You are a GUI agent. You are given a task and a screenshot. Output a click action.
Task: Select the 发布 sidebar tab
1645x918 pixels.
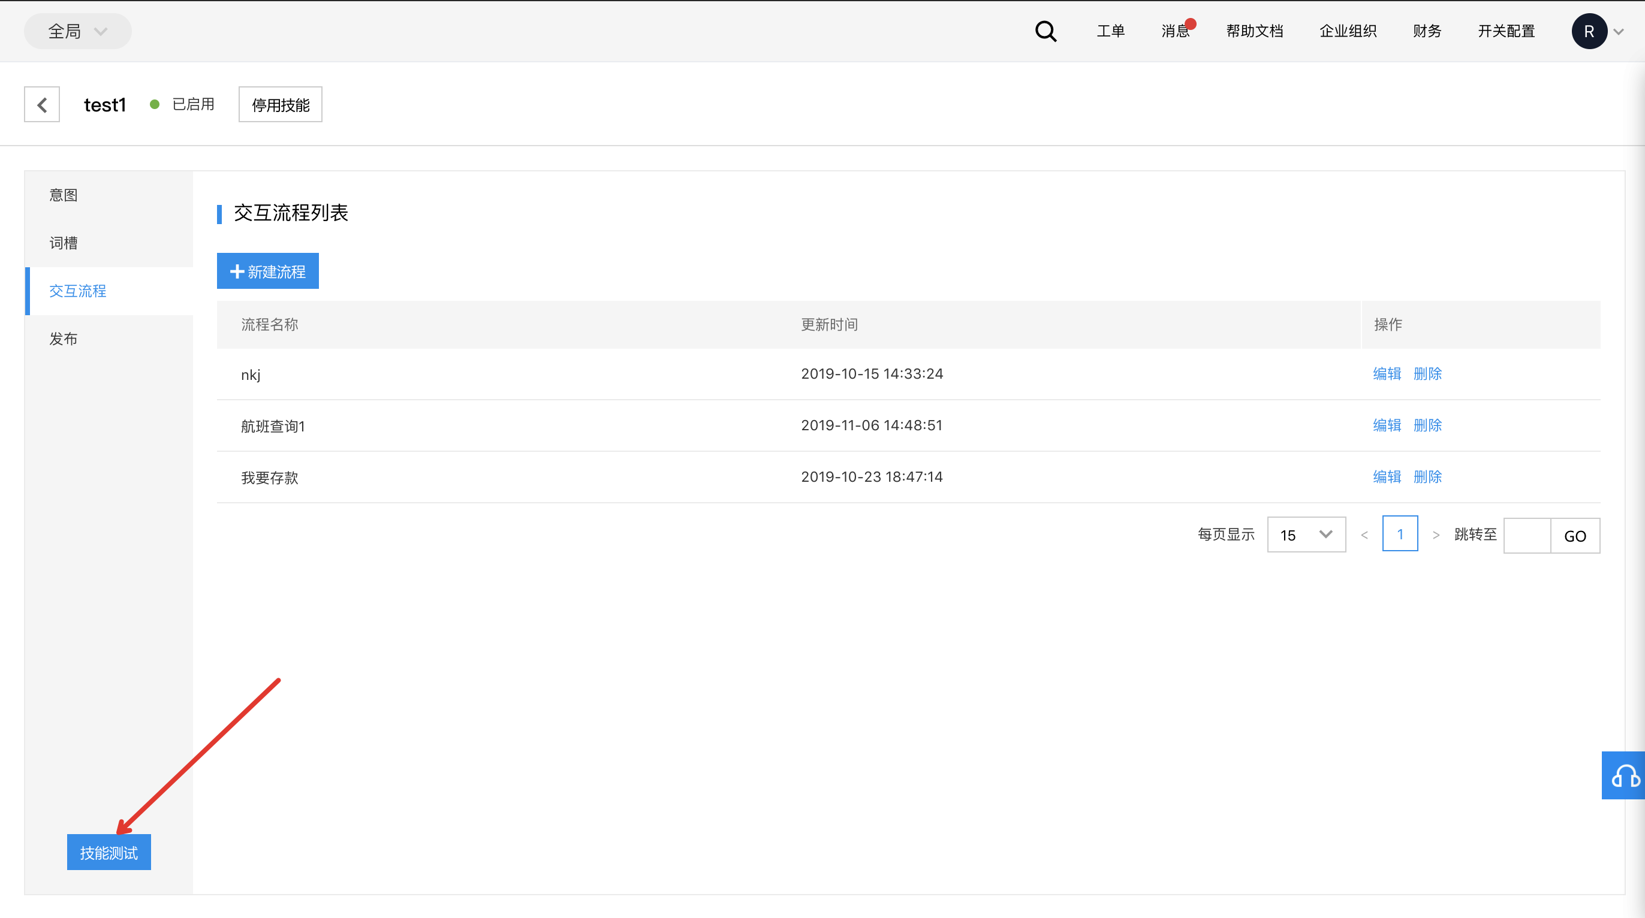[x=109, y=339]
